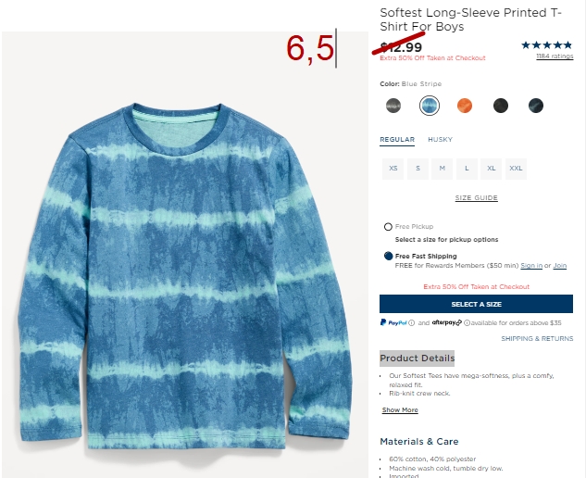586x478 pixels.
Task: Open the 1184 ratings link
Action: [x=555, y=57]
